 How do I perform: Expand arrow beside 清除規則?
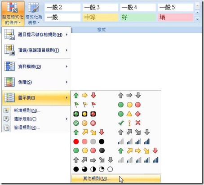click(67, 119)
